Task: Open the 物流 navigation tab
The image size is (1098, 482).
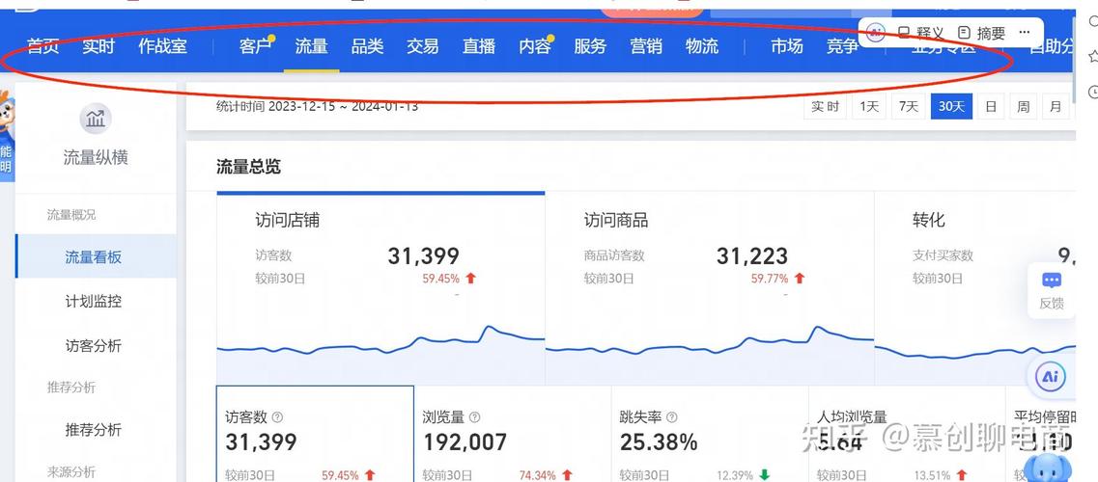Action: tap(702, 47)
